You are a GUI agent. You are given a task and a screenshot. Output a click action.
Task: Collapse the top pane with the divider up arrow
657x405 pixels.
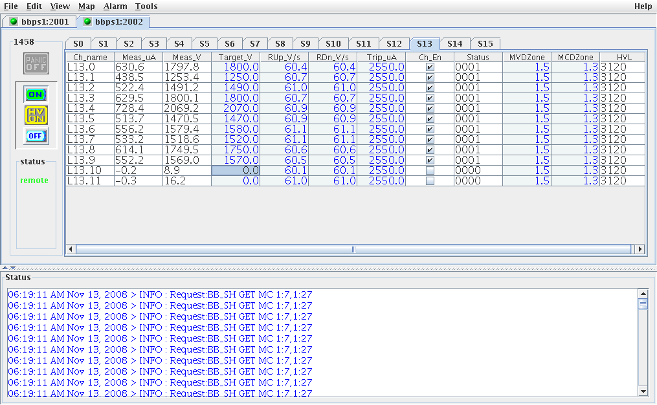click(x=5, y=268)
